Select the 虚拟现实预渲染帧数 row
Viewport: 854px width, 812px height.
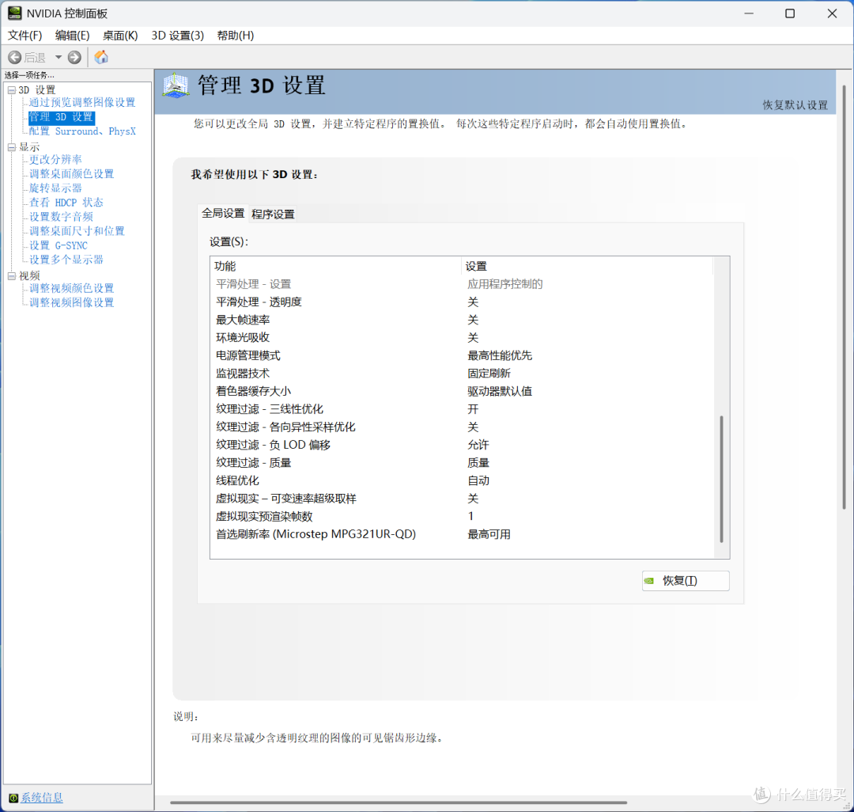[462, 517]
